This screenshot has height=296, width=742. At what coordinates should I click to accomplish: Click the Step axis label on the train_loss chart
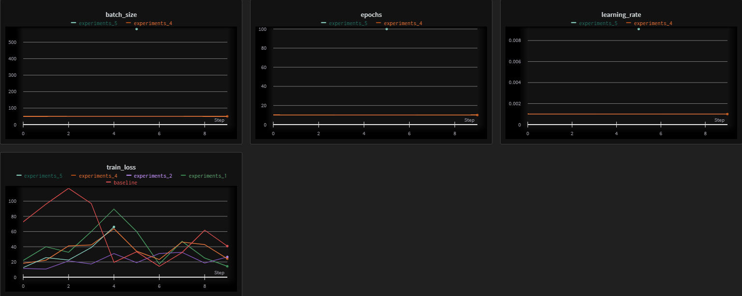(219, 272)
